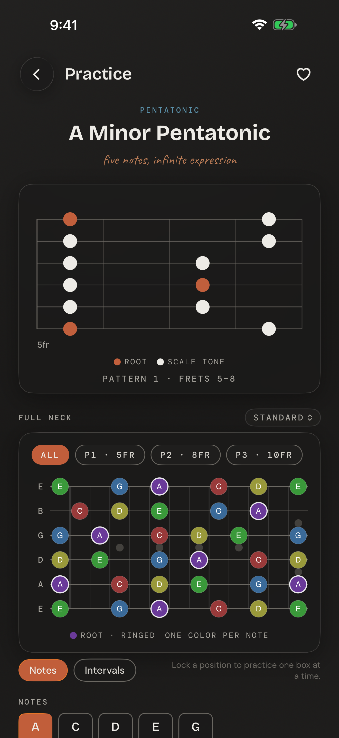Tap the battery charging icon
This screenshot has height=738, width=339.
click(x=284, y=25)
